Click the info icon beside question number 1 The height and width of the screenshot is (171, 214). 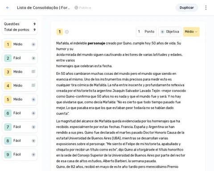point(67,32)
